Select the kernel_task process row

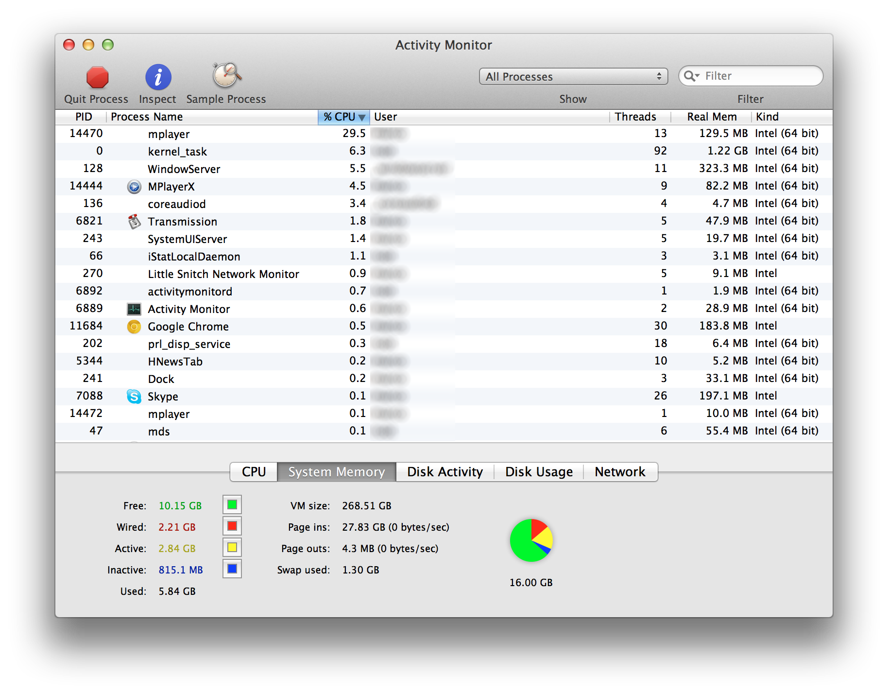444,151
